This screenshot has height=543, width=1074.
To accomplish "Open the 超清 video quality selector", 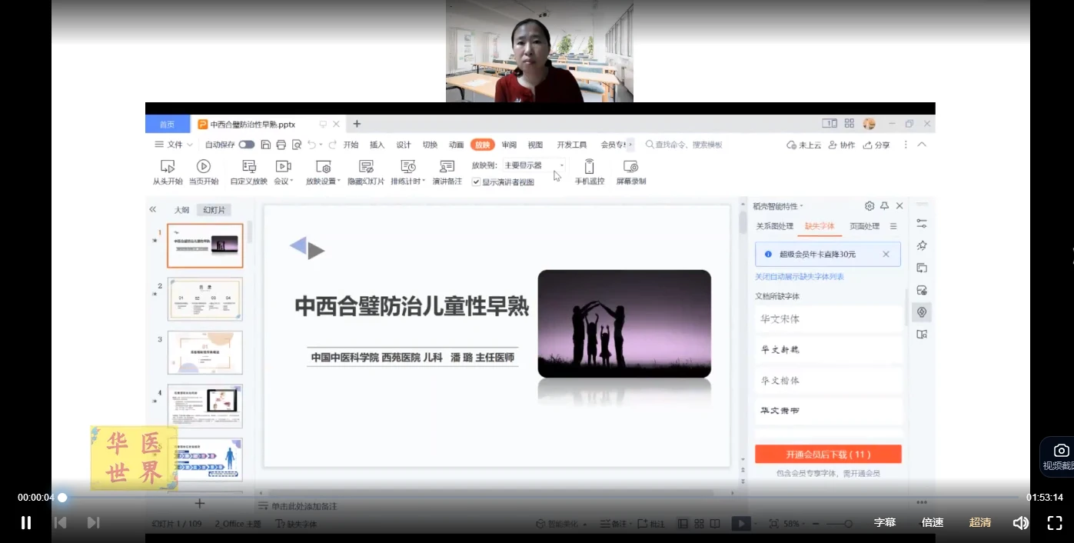I will click(x=980, y=523).
